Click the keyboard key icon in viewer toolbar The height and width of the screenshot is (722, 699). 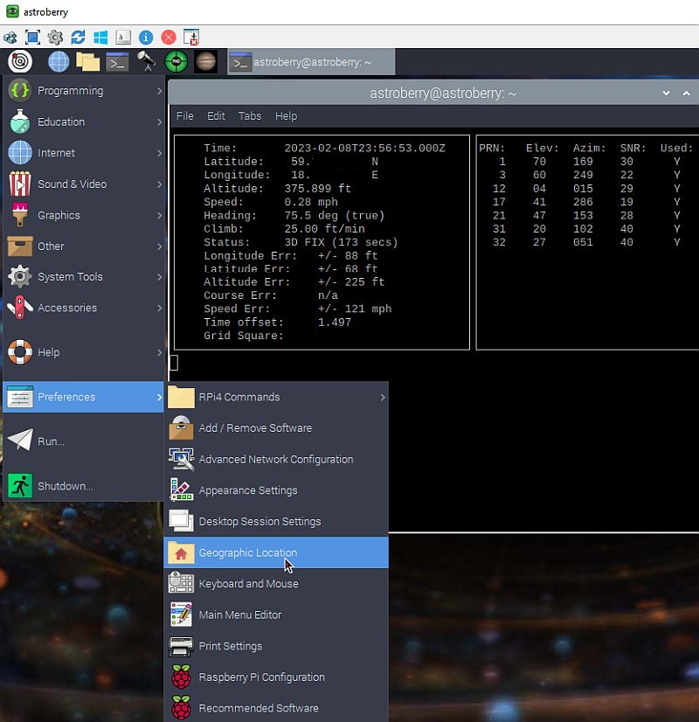tap(123, 37)
